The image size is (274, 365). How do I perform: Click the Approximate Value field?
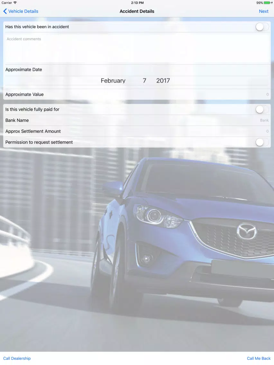[x=137, y=94]
